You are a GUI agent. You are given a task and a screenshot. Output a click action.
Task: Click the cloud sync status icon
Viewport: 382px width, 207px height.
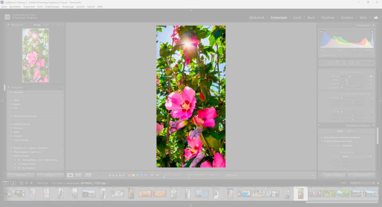(376, 17)
